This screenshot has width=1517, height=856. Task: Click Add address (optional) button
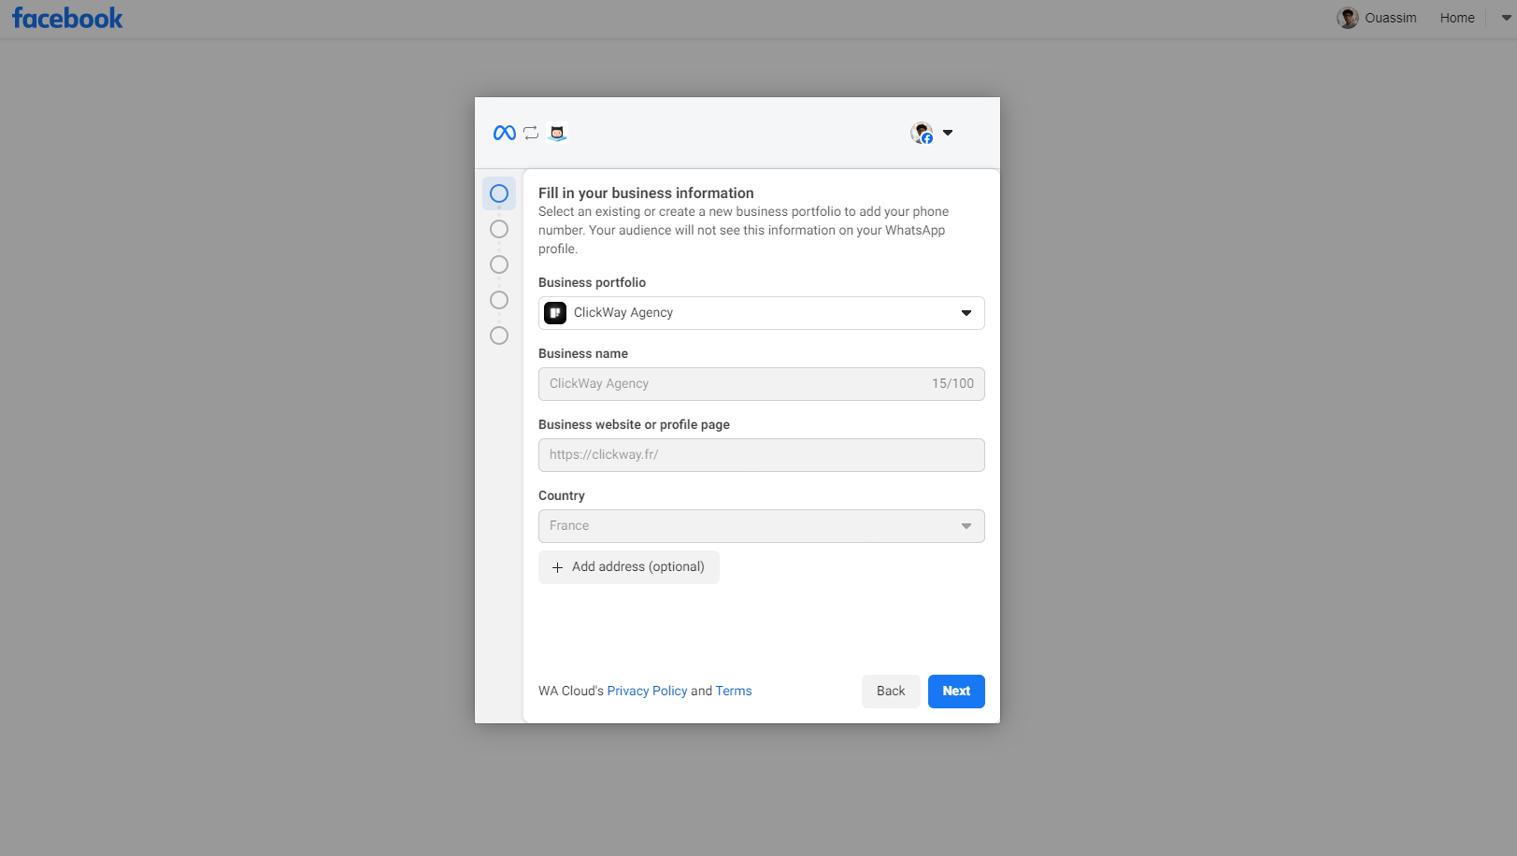tap(628, 567)
